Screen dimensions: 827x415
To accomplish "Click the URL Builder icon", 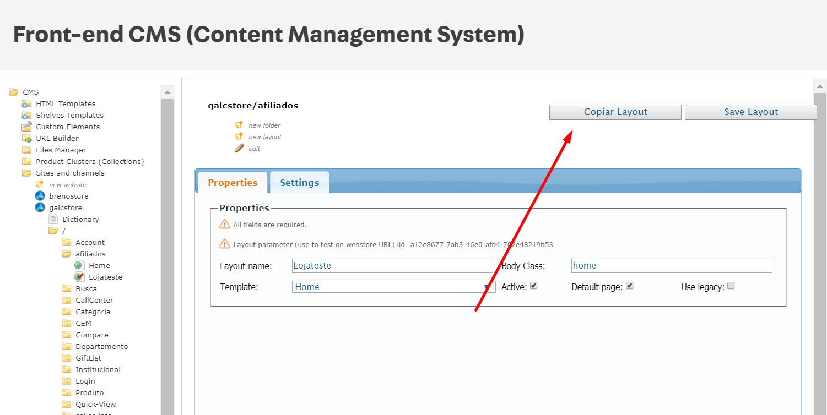I will pos(26,138).
